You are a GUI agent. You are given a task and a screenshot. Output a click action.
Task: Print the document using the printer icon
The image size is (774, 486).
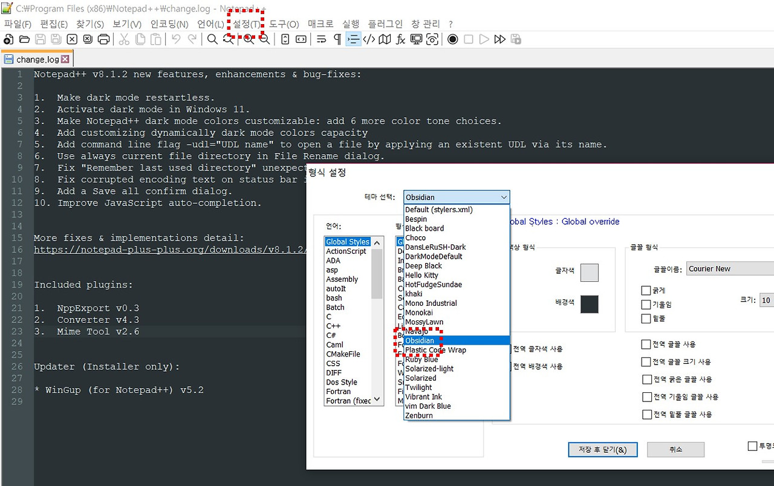pos(103,39)
